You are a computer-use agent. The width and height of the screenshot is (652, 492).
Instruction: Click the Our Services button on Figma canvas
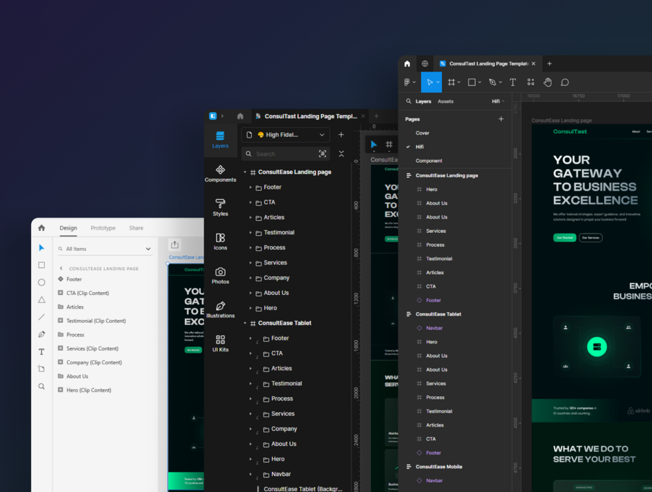tap(590, 238)
